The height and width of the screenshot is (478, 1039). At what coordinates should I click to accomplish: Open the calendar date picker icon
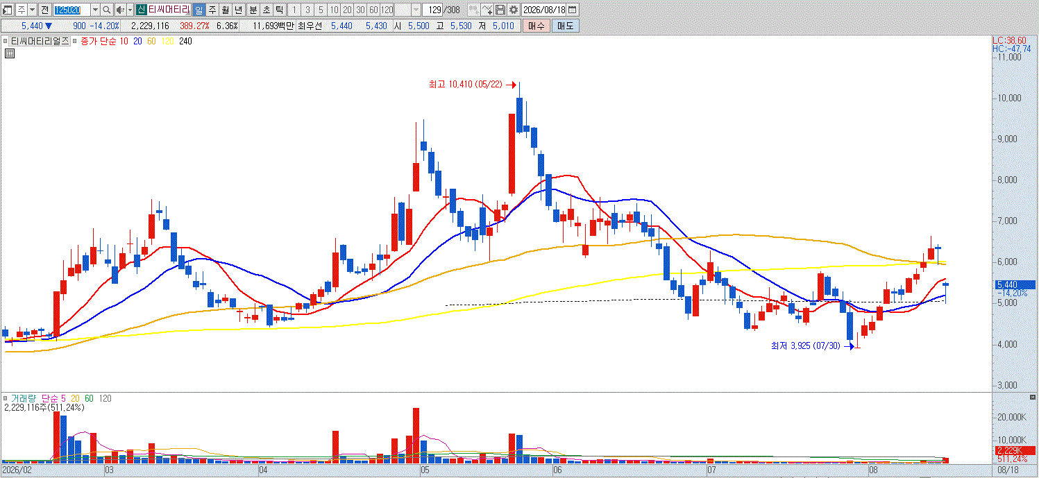pyautogui.click(x=574, y=10)
